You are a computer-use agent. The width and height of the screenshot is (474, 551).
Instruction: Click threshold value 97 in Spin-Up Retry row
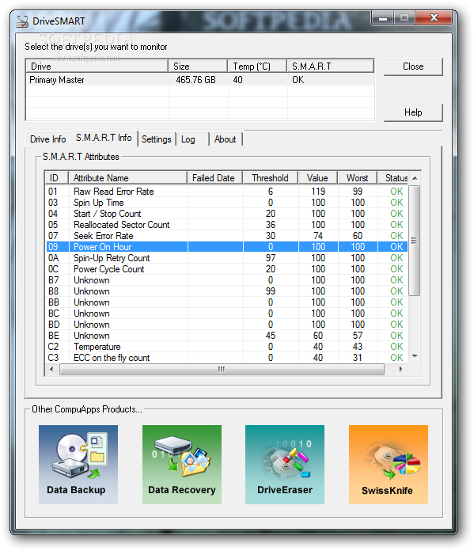point(270,258)
